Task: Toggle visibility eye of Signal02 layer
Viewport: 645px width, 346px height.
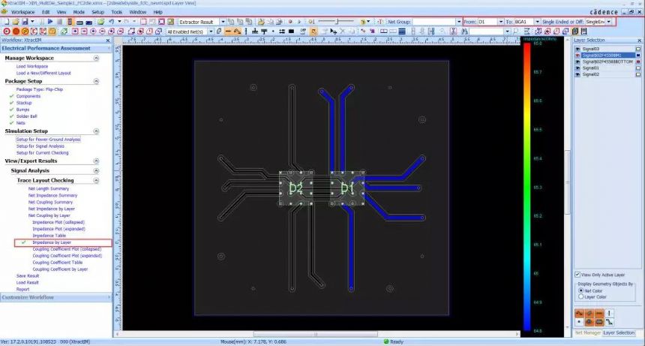Action: pyautogui.click(x=577, y=74)
